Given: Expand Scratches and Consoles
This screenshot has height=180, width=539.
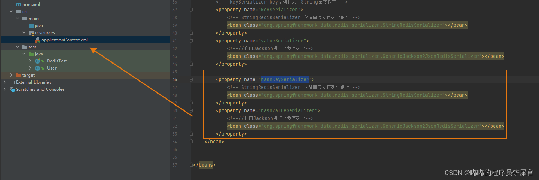Looking at the screenshot, I should tap(5, 89).
